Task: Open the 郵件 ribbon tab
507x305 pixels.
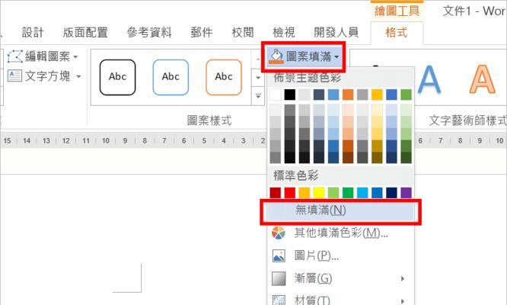Action: (202, 32)
